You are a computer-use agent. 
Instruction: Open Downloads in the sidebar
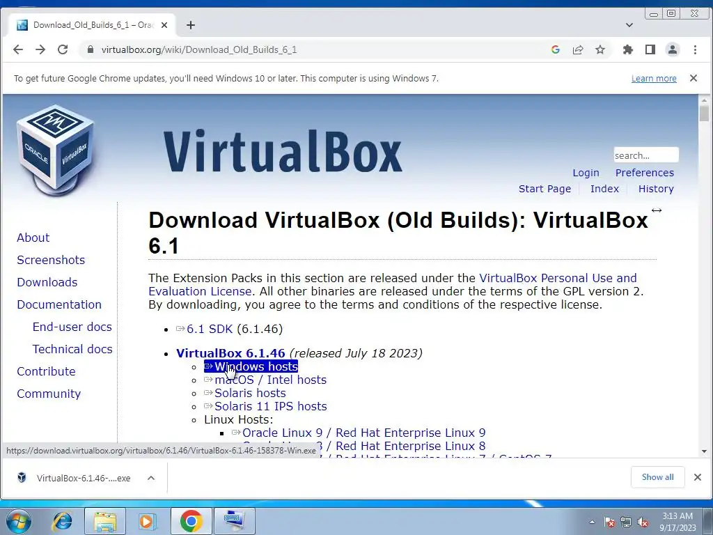[47, 282]
